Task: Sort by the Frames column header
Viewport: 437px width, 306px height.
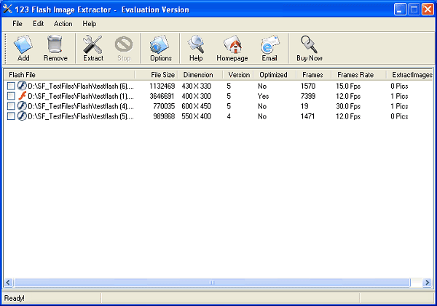Action: click(x=313, y=75)
